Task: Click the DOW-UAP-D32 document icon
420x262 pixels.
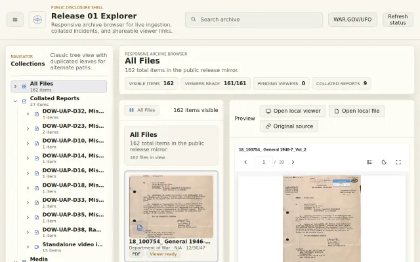Action: click(37, 114)
